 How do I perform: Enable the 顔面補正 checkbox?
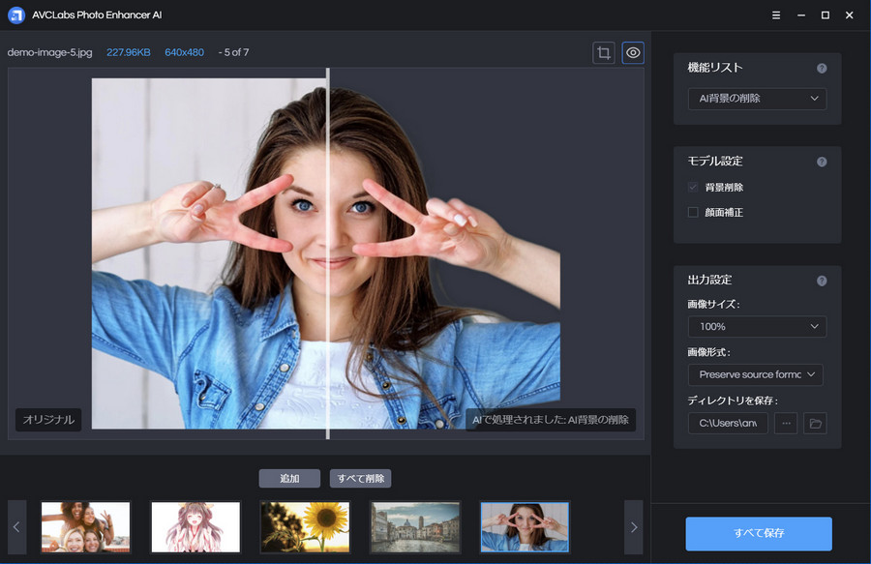tap(693, 212)
